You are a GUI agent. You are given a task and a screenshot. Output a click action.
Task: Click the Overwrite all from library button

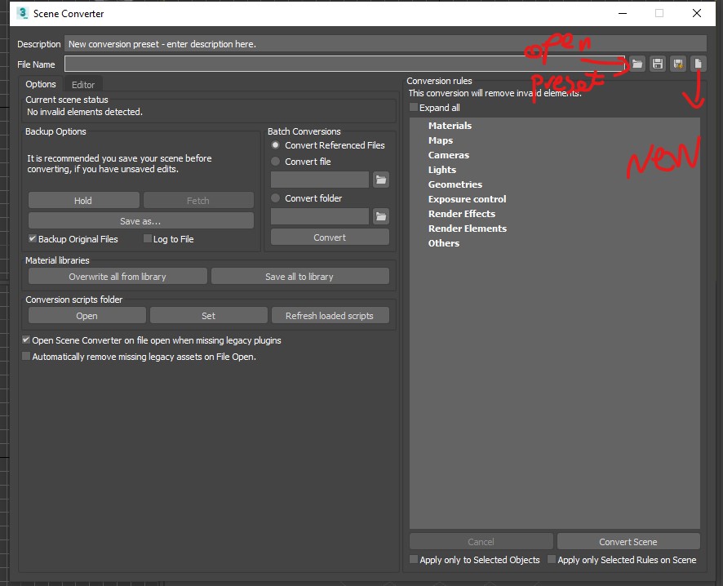tap(118, 277)
